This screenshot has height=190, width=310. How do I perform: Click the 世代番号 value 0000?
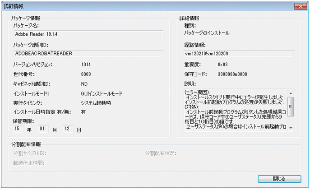click(x=86, y=74)
